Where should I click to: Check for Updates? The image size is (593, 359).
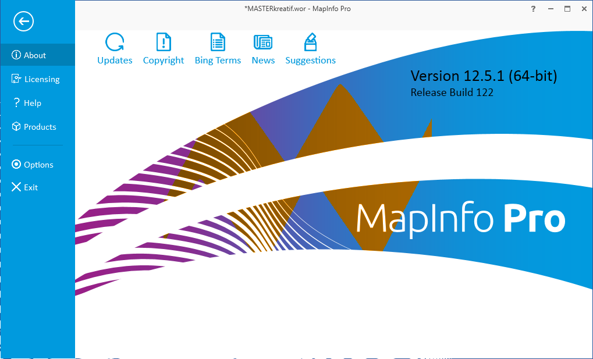[115, 49]
